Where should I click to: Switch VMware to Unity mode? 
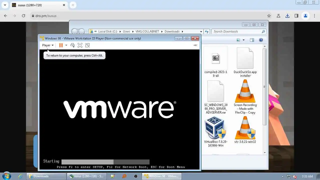(87, 45)
